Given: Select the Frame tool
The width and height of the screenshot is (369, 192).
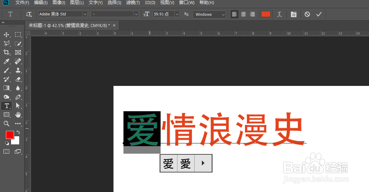Looking at the screenshot, I should coord(18,52).
